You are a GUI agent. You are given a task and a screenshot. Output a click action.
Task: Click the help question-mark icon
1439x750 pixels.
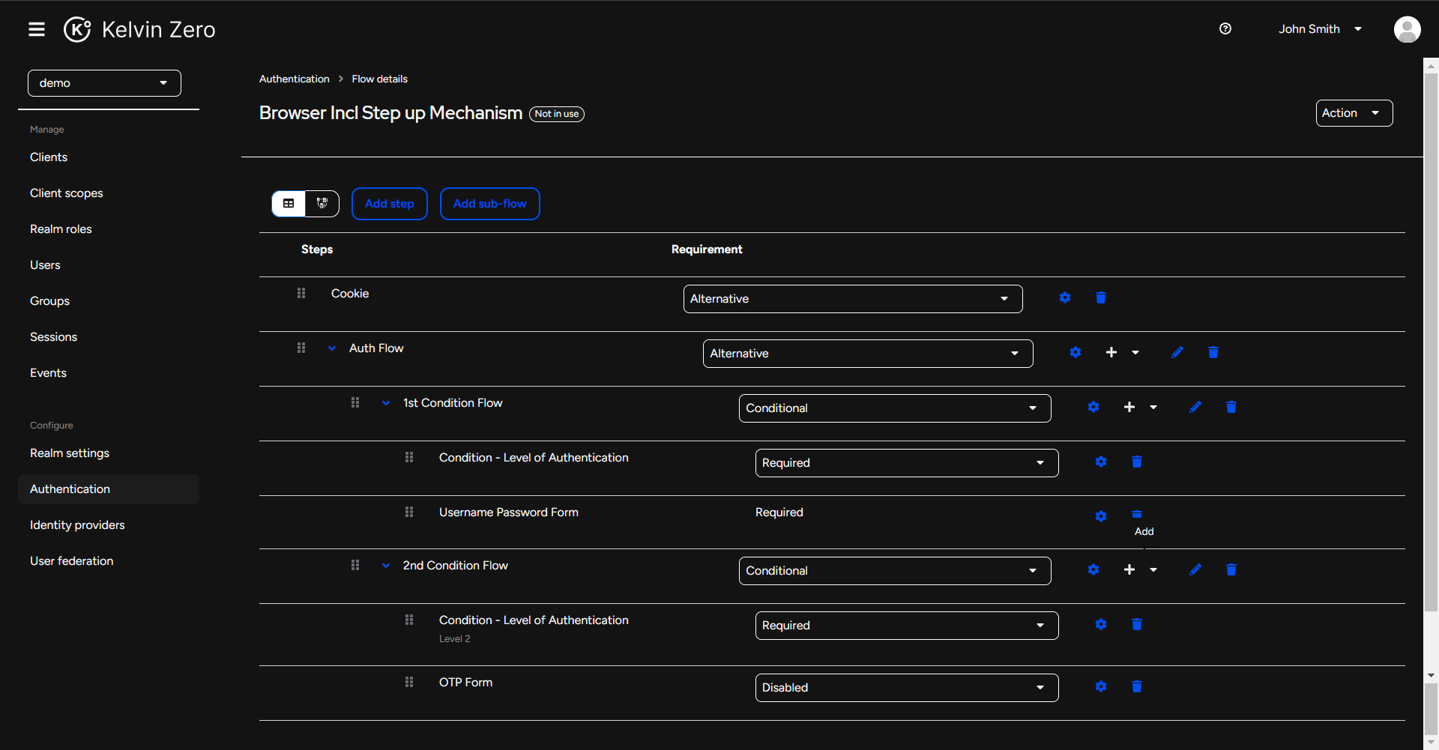click(1225, 28)
